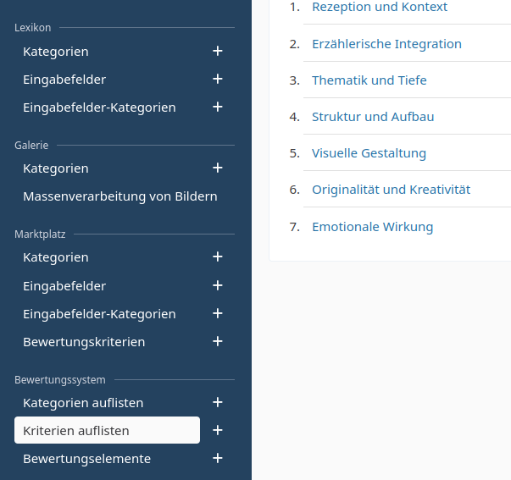Viewport: 511px width, 480px height.
Task: Add criterion via plus beside Kriterien auflisten
Action: pos(218,431)
